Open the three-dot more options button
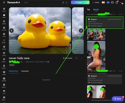125x103 pixels. coord(81,58)
